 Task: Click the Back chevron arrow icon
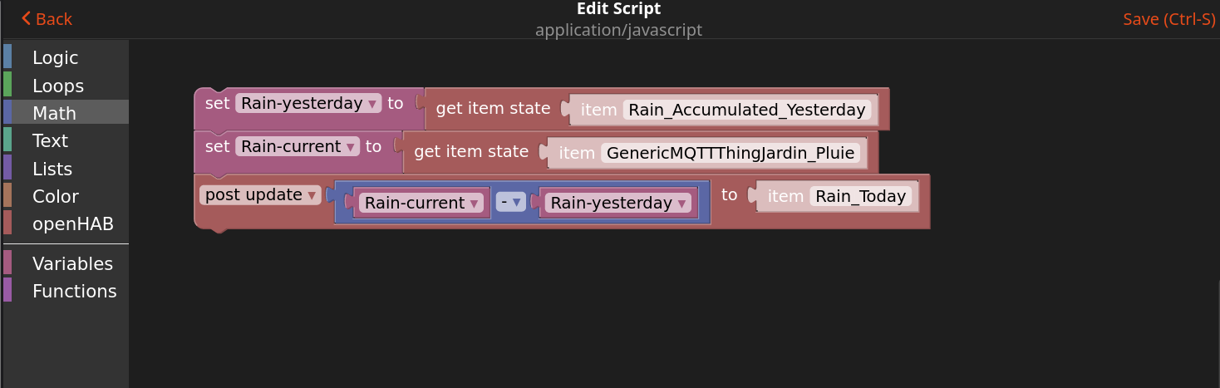27,18
